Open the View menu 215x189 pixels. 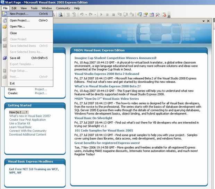pos(24,8)
